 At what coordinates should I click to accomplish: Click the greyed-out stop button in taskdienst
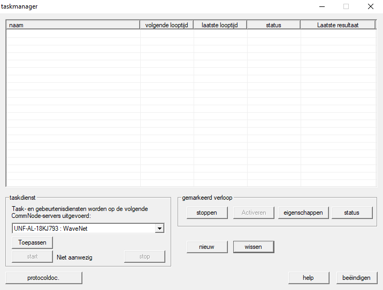pos(144,257)
